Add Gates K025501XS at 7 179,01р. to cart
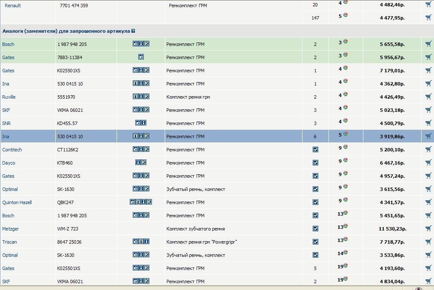Image resolution: width=434 pixels, height=290 pixels. (x=428, y=70)
